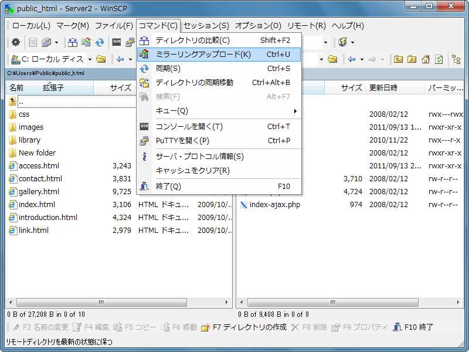Go back in the remote panel history
Image resolution: width=469 pixels, height=352 pixels.
pyautogui.click(x=352, y=59)
